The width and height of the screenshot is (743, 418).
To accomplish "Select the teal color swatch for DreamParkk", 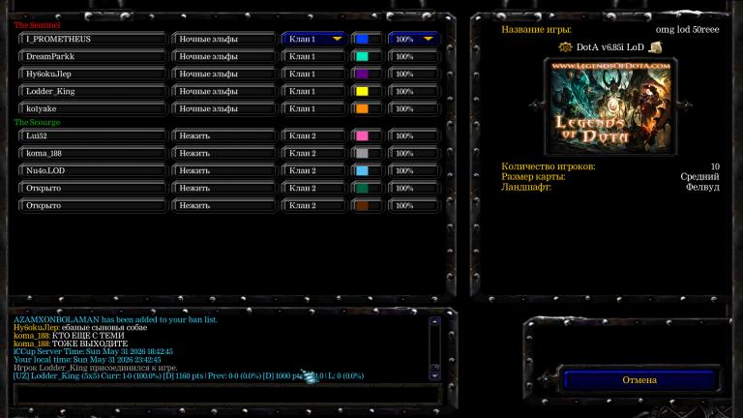I will pos(362,56).
